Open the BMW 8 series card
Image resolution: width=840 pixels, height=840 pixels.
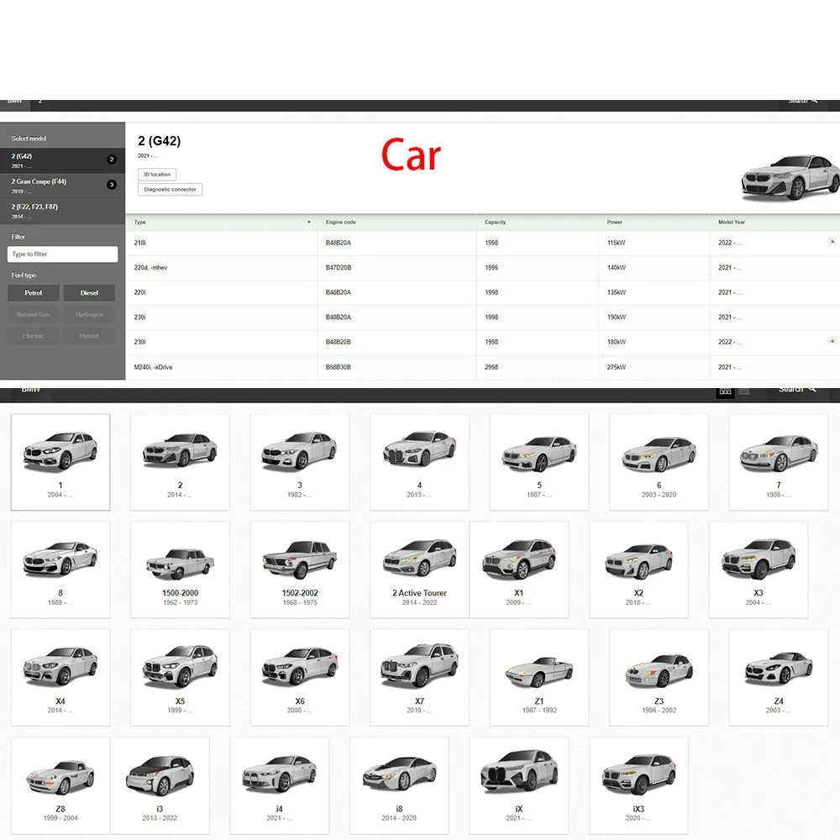[x=60, y=570]
